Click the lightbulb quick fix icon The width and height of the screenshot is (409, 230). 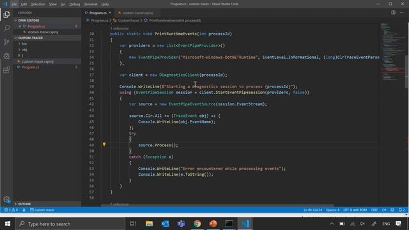104,144
